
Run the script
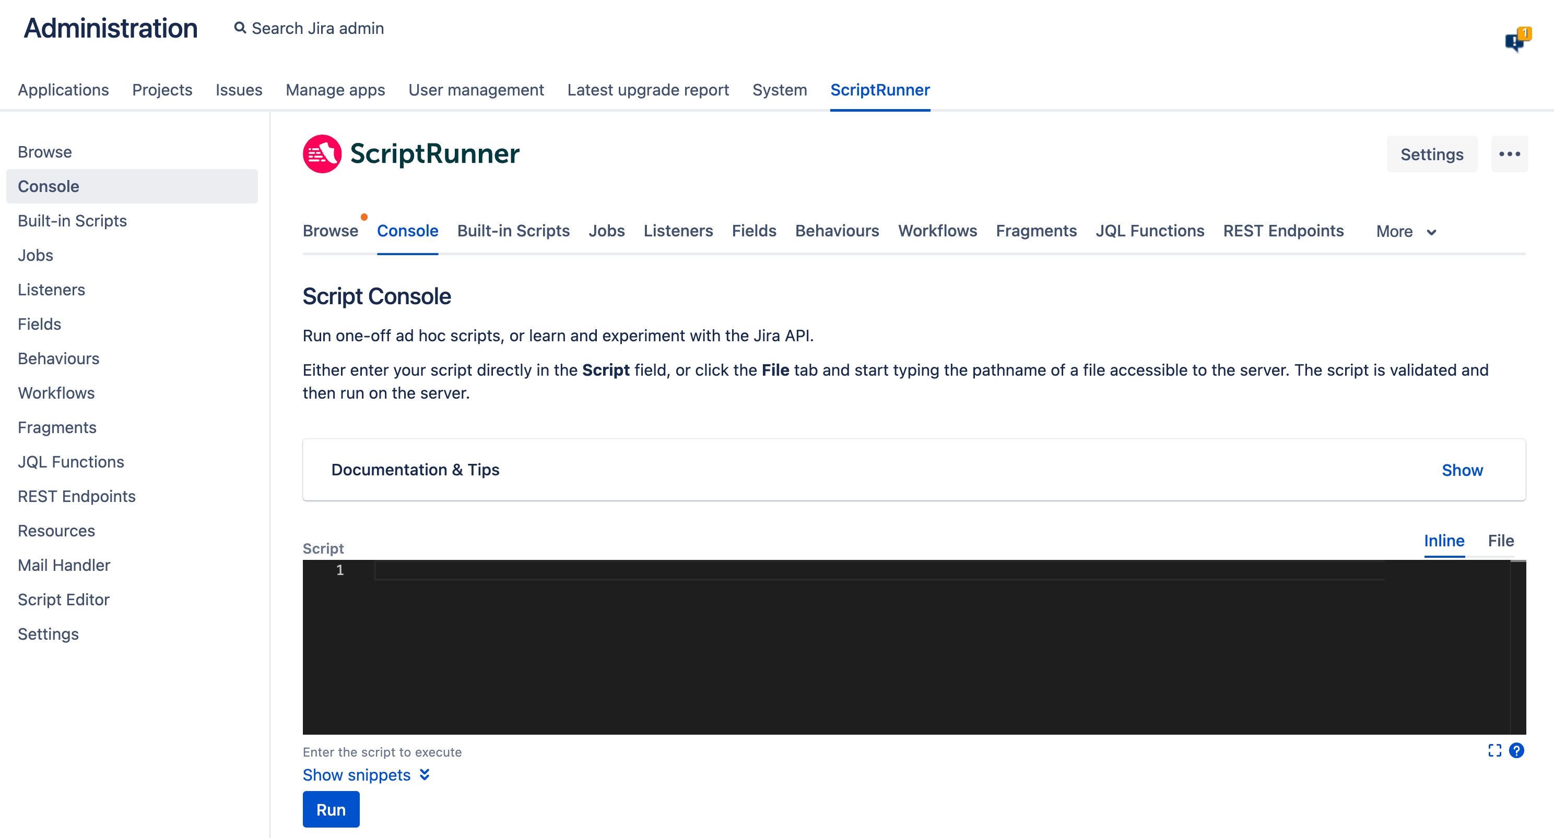[x=331, y=810]
